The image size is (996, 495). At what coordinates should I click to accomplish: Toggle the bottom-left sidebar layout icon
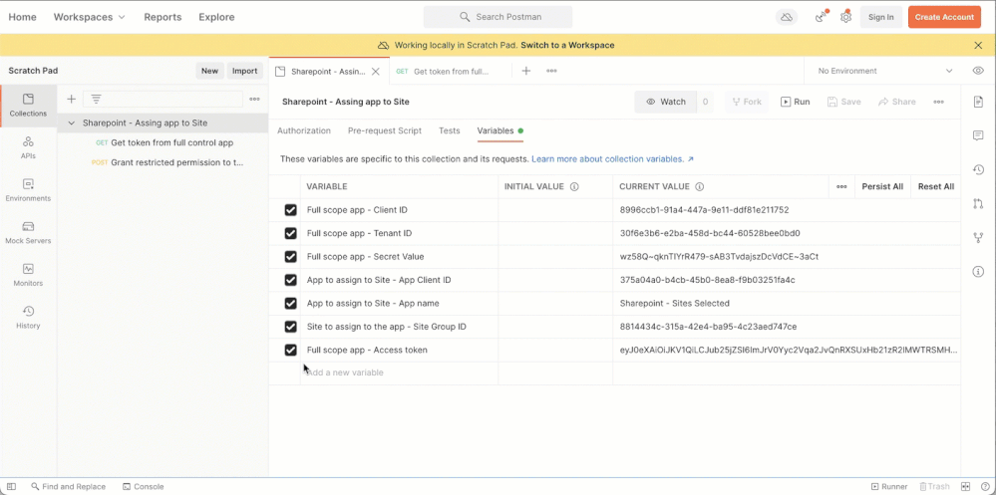[x=11, y=487]
